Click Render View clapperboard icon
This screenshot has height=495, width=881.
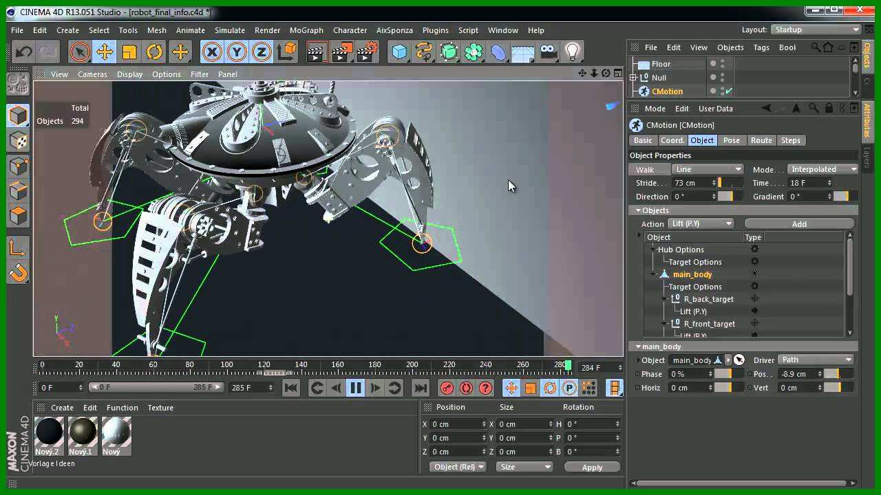tap(317, 52)
